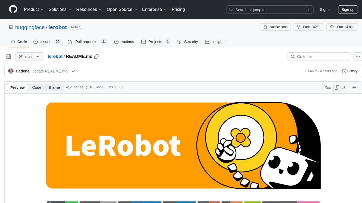
Task: Click the Pull requests count badge 31
Action: [104, 42]
